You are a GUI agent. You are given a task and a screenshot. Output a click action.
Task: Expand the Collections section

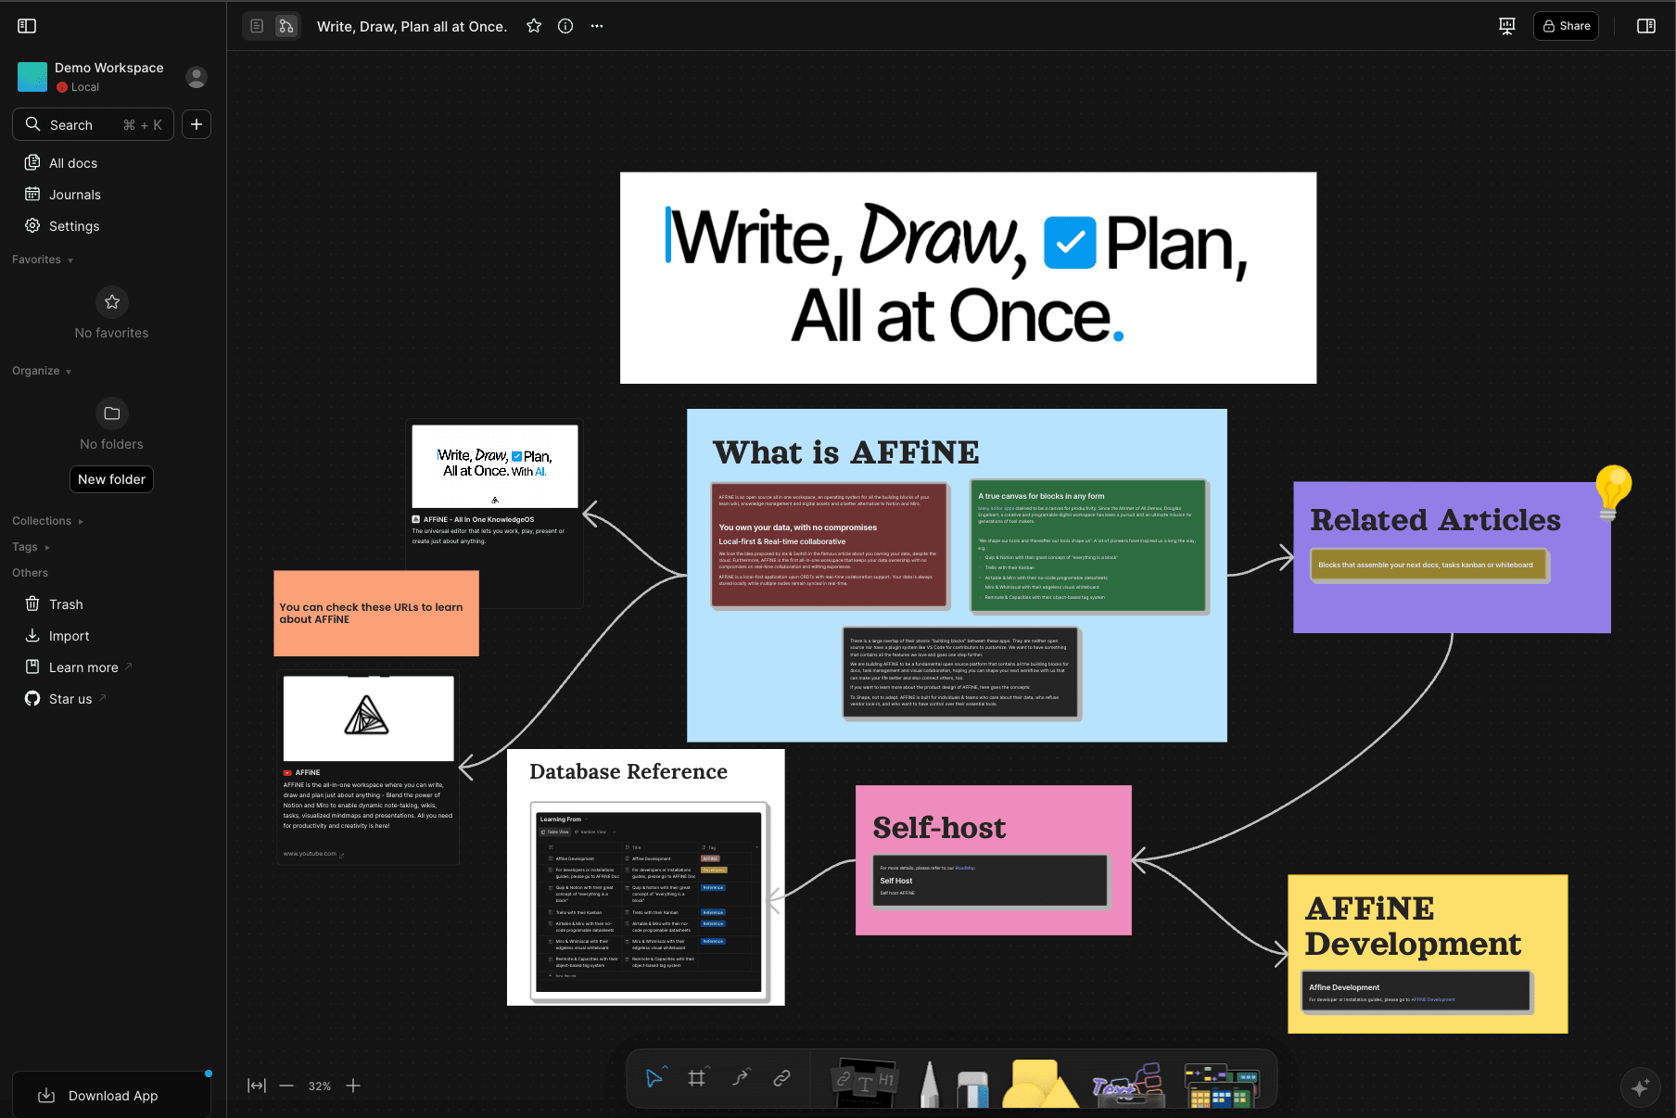[x=47, y=521]
